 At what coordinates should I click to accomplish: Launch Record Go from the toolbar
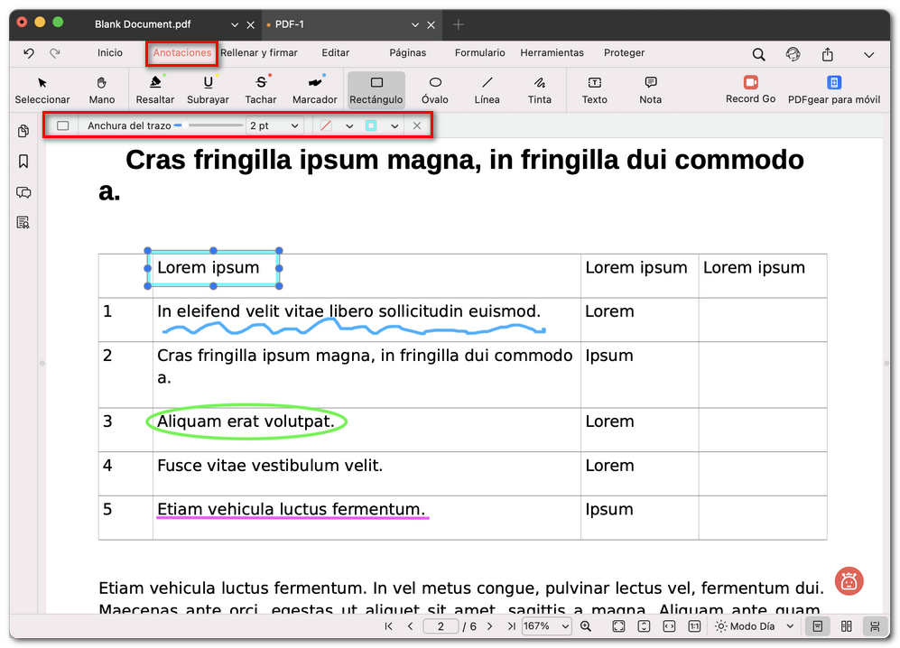pos(750,90)
